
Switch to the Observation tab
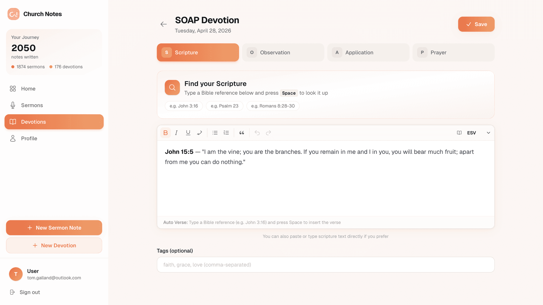coord(283,52)
